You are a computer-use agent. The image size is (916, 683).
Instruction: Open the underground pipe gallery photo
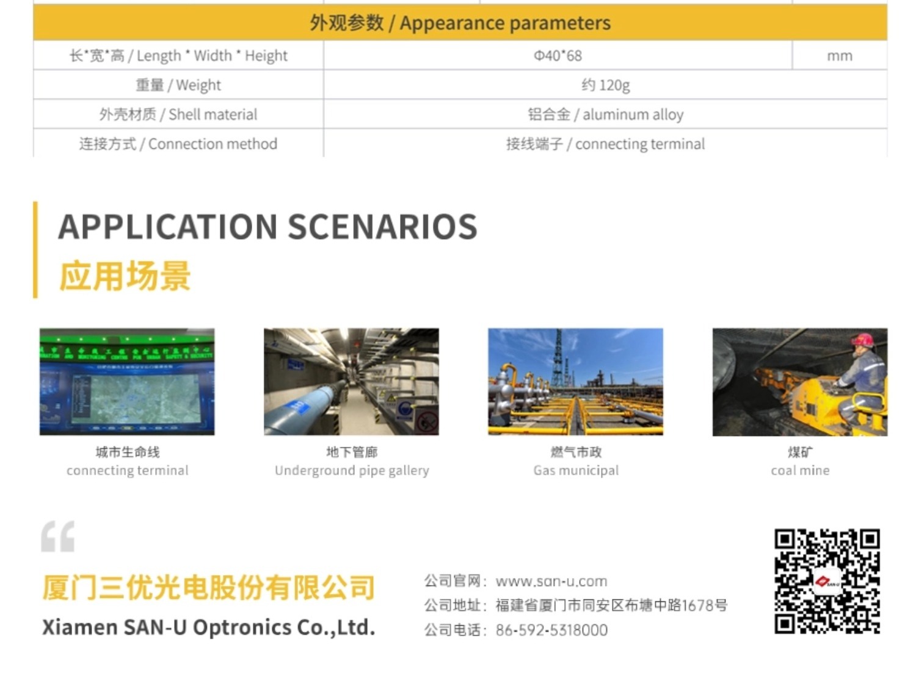[x=351, y=382]
